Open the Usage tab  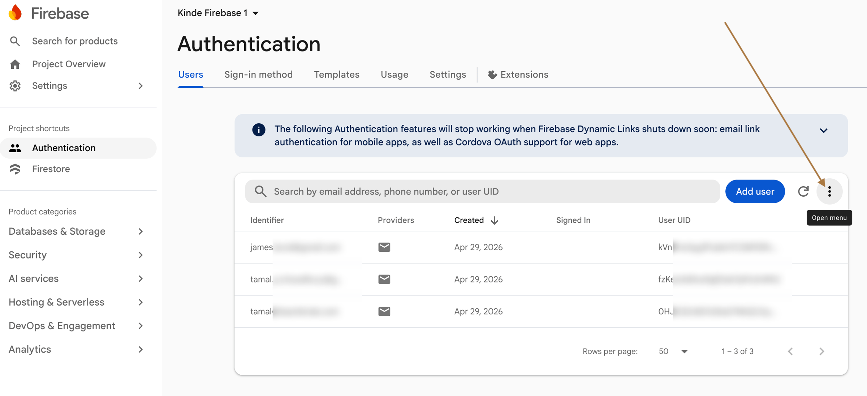pyautogui.click(x=394, y=75)
